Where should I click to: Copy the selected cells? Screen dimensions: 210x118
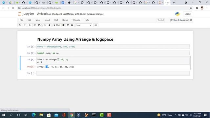click(35, 25)
